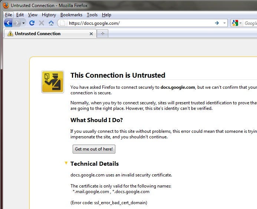The height and width of the screenshot is (209, 257).
Task: Click the error code ssl_error_bad_cert_domain text
Action: [x=109, y=203]
